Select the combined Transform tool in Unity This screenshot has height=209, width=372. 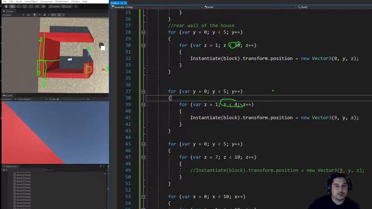[37, 6]
